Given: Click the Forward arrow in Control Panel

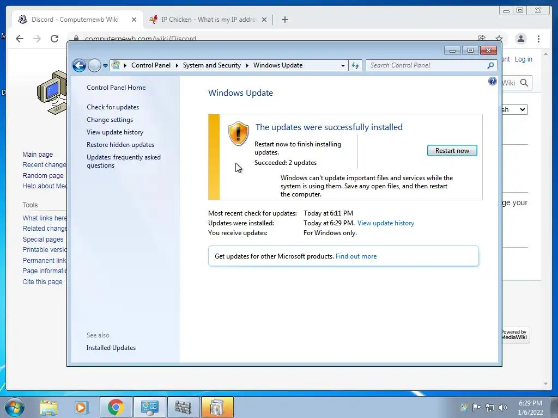Looking at the screenshot, I should point(94,65).
